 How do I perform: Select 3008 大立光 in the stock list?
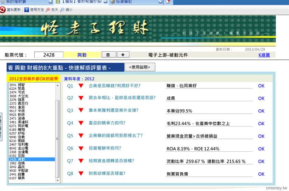[x=32, y=96]
